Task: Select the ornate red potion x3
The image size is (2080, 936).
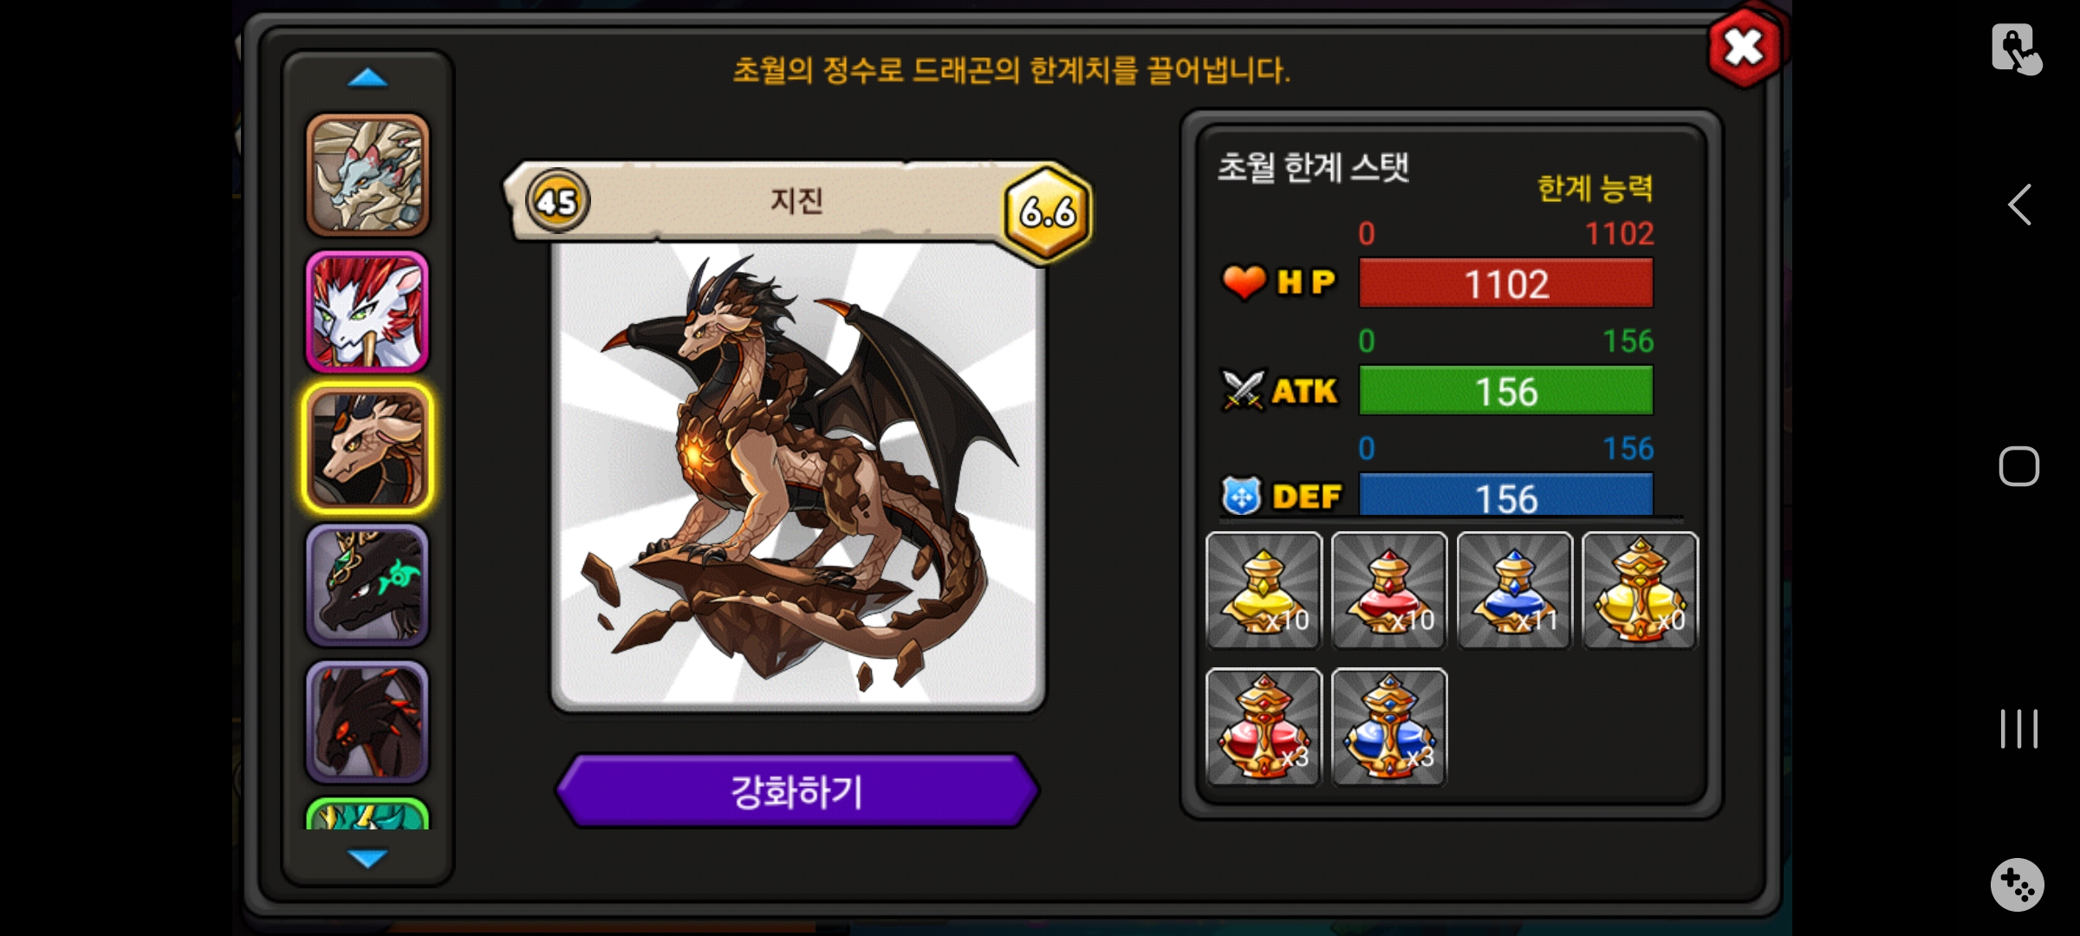Action: (1264, 726)
